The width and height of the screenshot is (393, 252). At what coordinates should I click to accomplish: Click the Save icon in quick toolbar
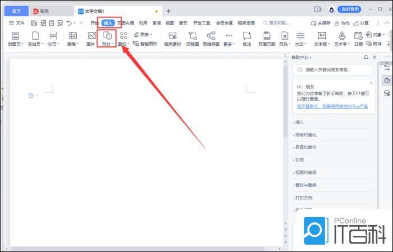click(x=34, y=23)
